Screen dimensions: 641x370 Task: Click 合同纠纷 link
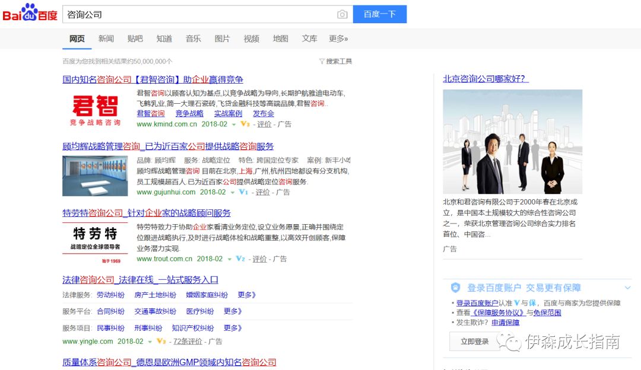110,311
